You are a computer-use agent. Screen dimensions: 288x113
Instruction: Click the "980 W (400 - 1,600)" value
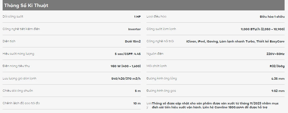click(x=126, y=66)
